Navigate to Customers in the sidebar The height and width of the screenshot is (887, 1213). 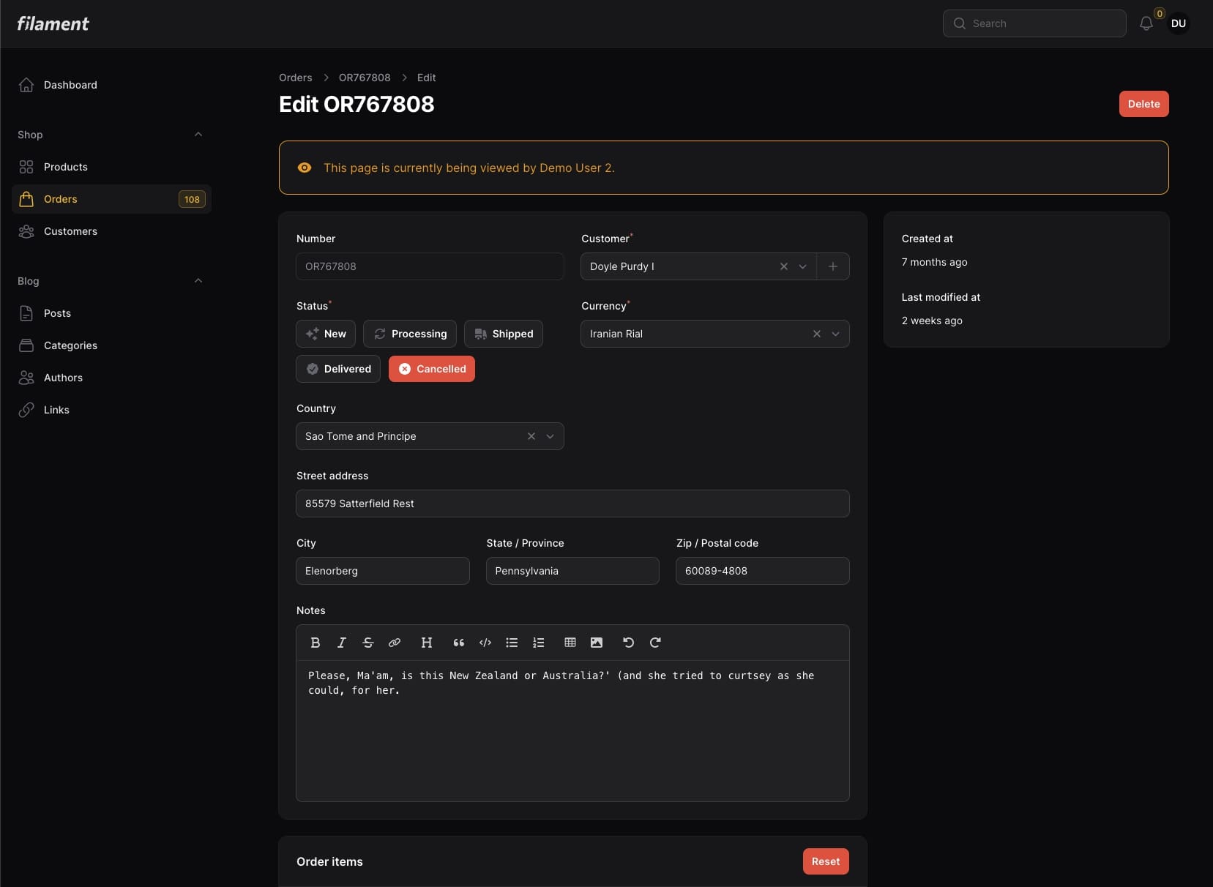[70, 231]
